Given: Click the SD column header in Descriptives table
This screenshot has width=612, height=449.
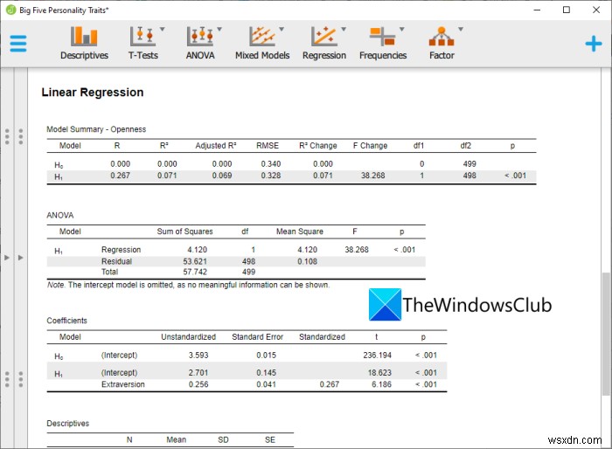Looking at the screenshot, I should (223, 439).
